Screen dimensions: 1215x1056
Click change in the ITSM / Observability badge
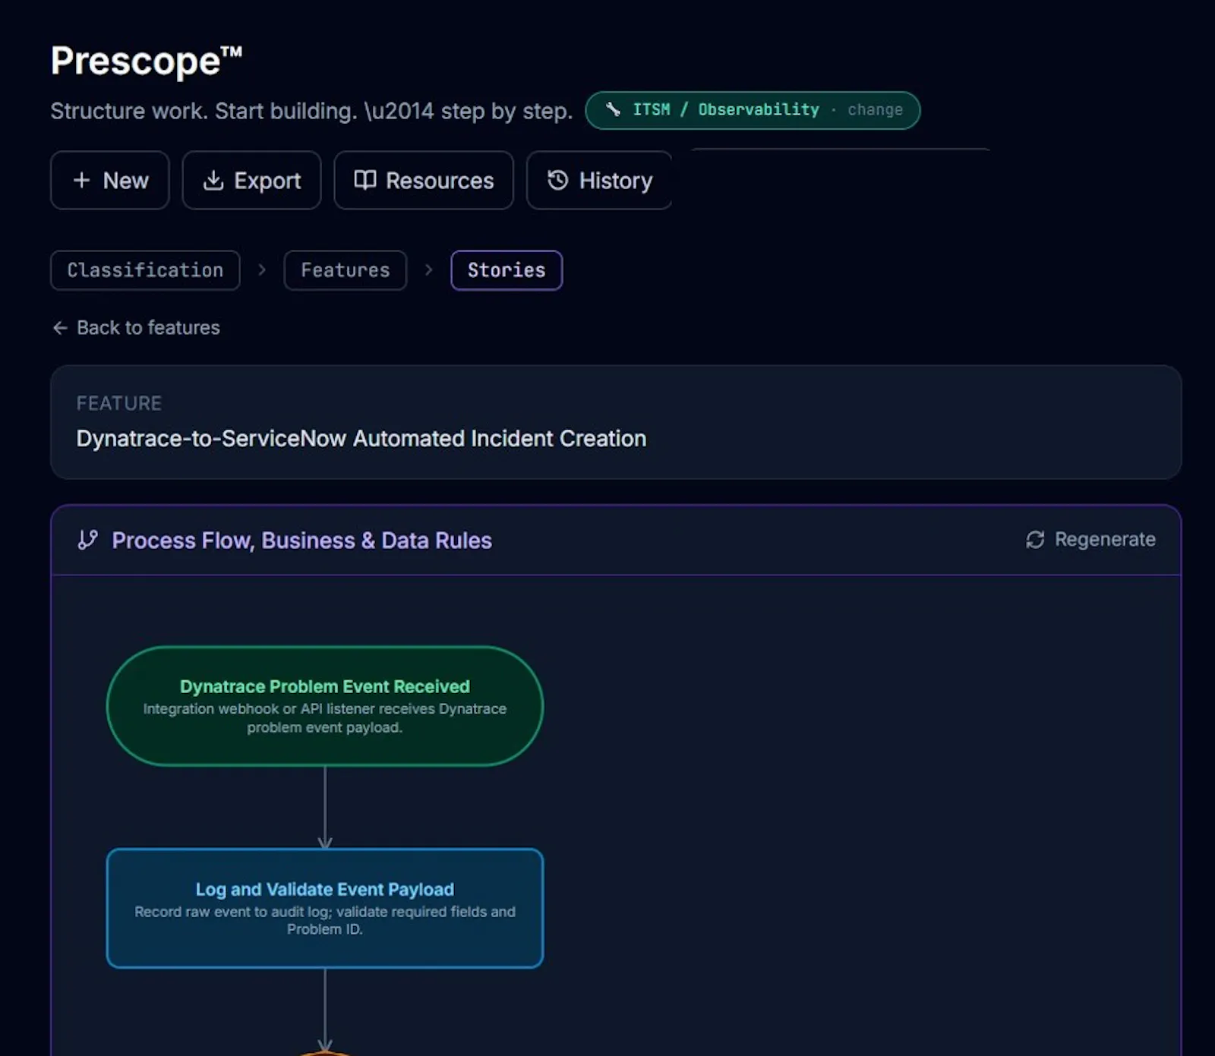click(x=875, y=109)
